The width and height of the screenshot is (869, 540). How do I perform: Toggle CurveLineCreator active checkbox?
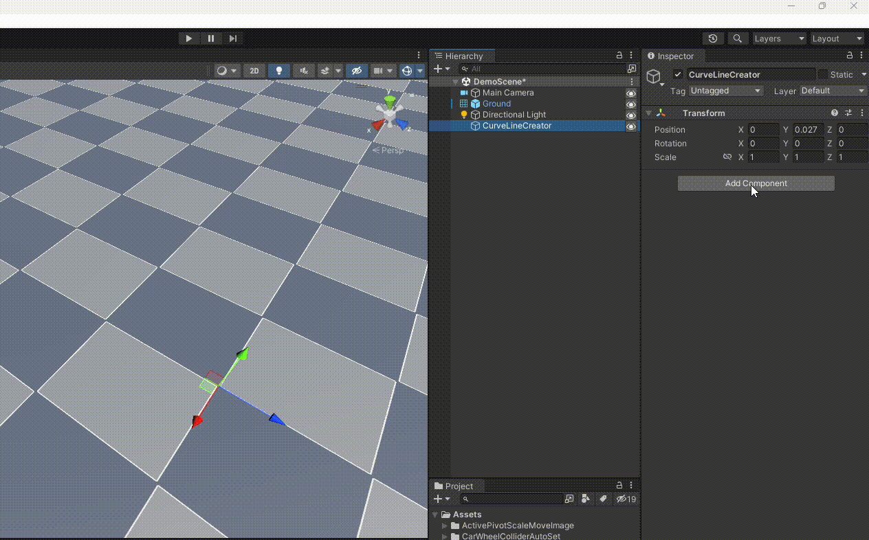point(678,74)
